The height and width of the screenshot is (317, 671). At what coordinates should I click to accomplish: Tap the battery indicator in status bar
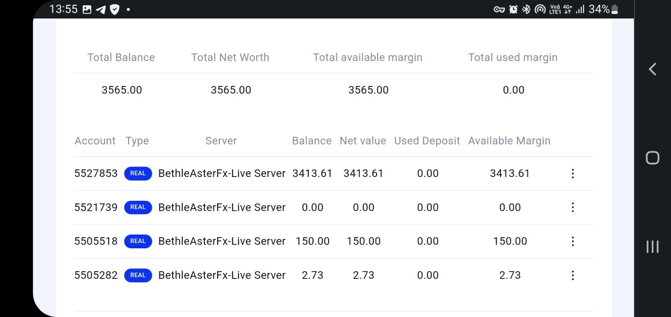[614, 10]
